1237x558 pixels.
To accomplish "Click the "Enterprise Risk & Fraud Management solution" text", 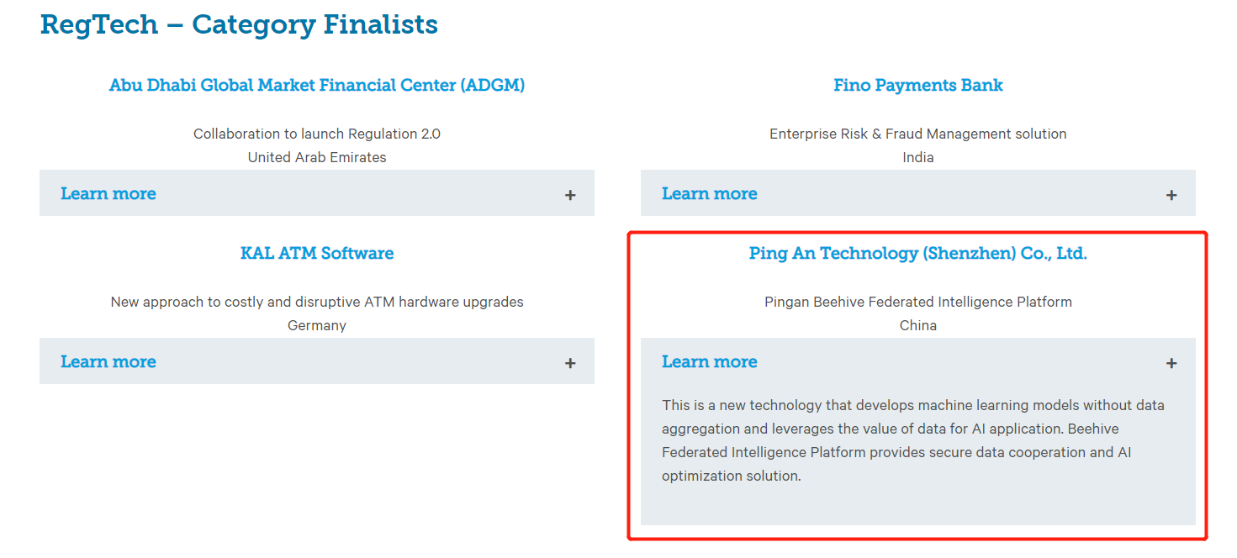I will [x=917, y=134].
